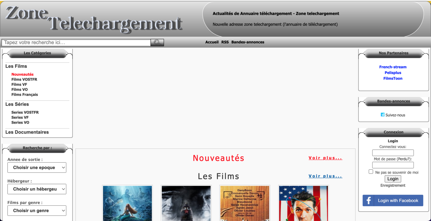Click Login with Facebook button

tap(393, 201)
